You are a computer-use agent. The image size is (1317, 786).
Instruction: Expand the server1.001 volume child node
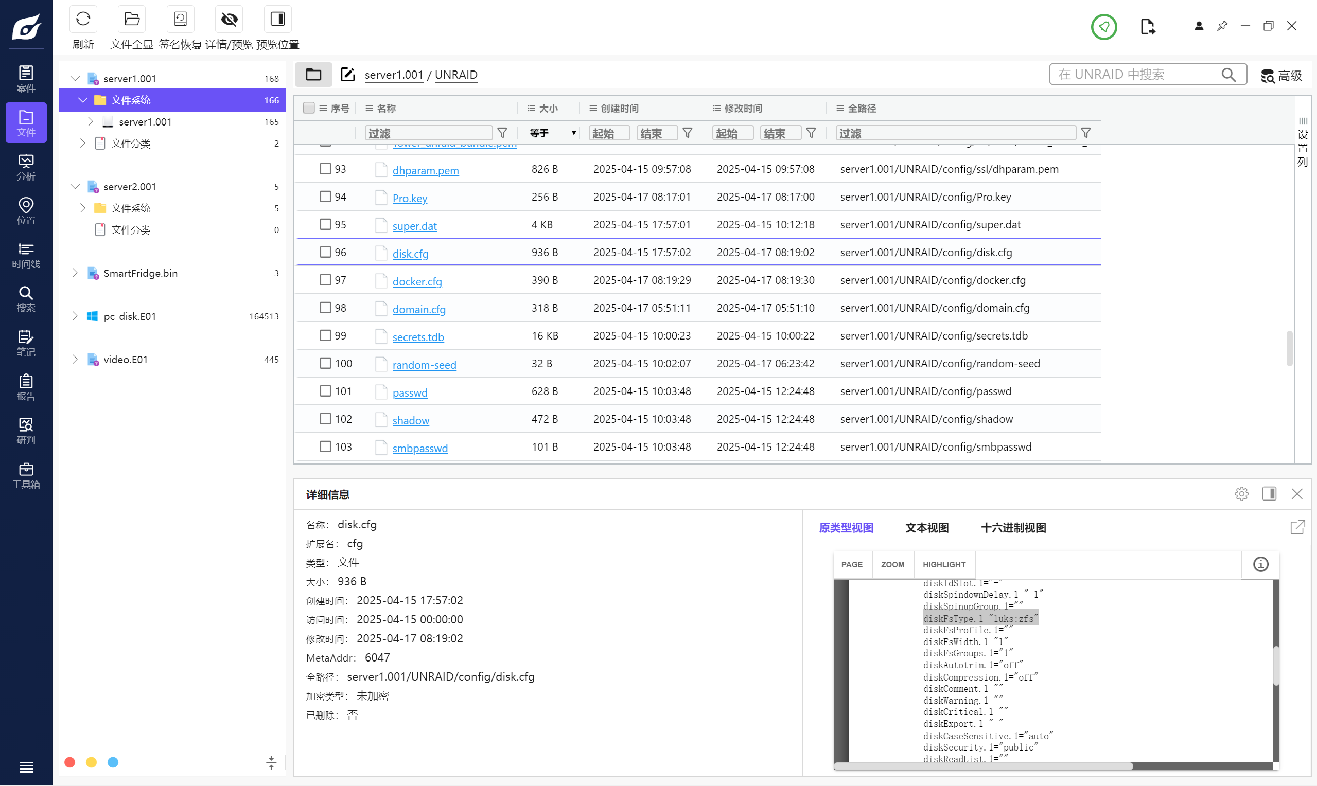90,122
